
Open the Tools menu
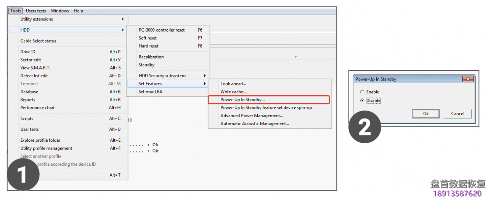click(x=16, y=11)
